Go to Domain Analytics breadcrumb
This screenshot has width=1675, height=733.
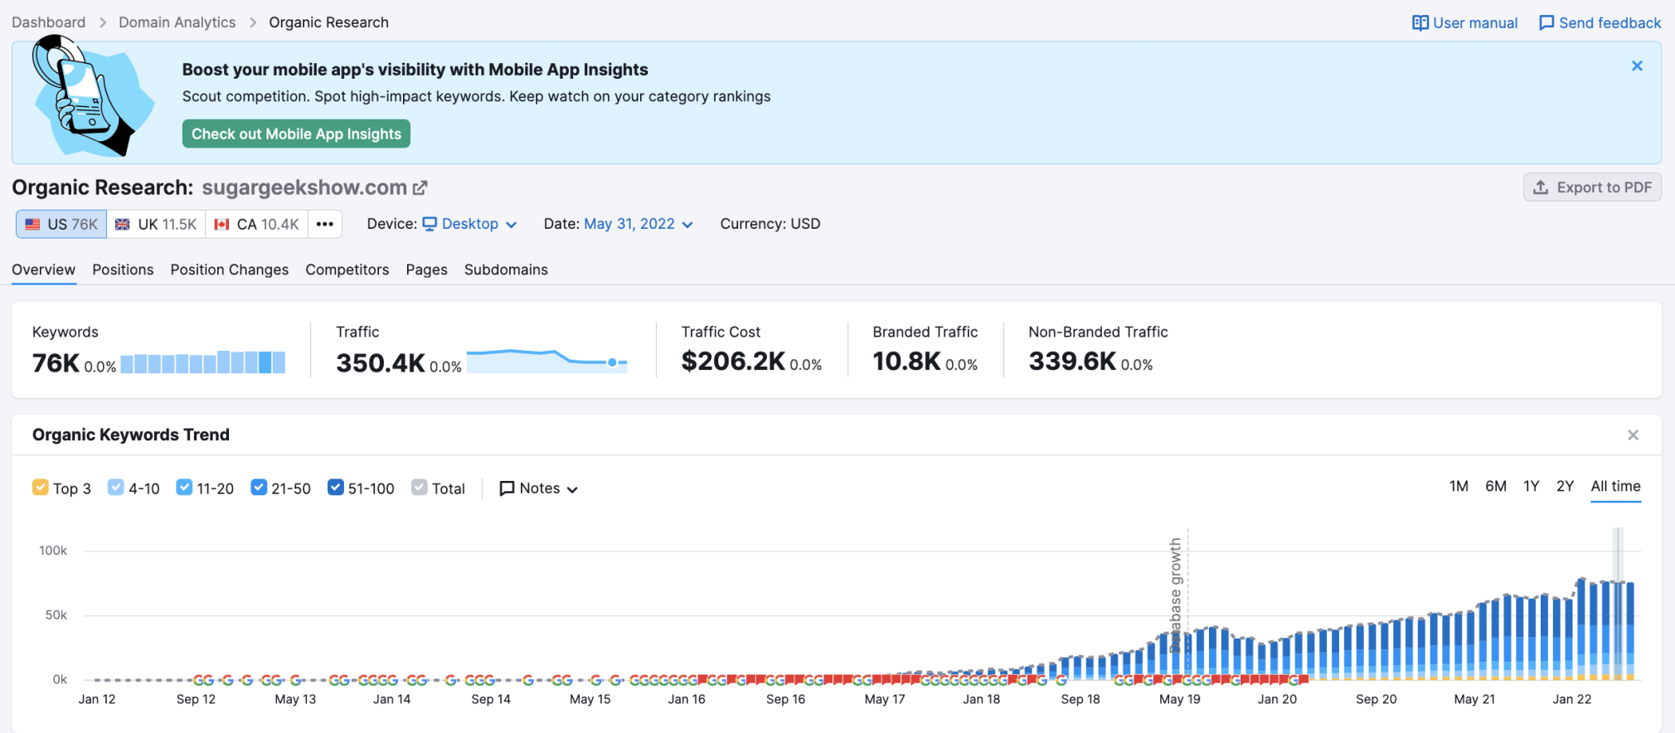coord(177,22)
